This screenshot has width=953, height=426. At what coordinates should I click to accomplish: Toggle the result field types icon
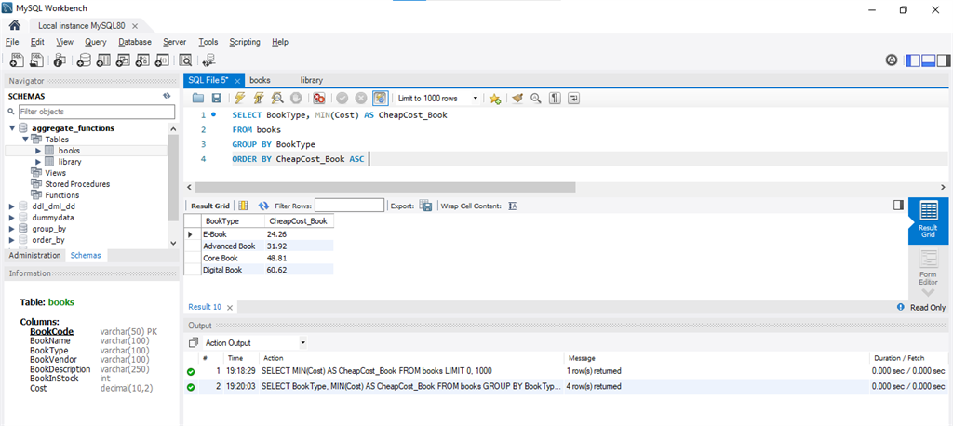tap(243, 206)
